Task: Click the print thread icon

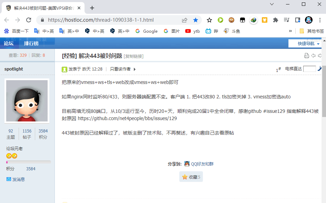Action: pyautogui.click(x=306, y=56)
